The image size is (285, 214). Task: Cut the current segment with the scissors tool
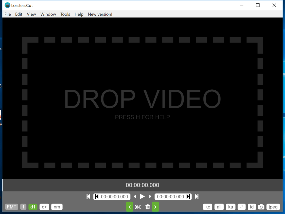pyautogui.click(x=138, y=207)
